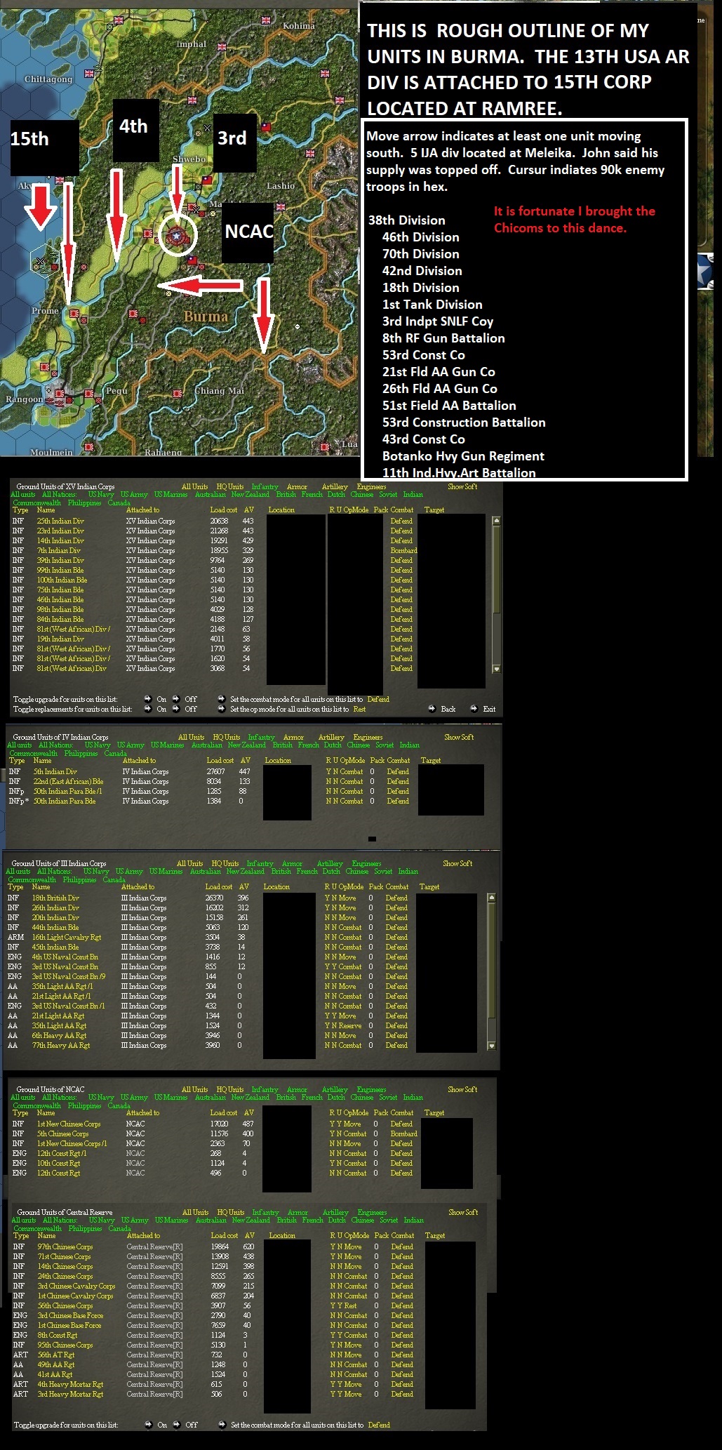Click Rest op mode of 56th Chinese Corps
This screenshot has height=1450, width=722.
350,1305
